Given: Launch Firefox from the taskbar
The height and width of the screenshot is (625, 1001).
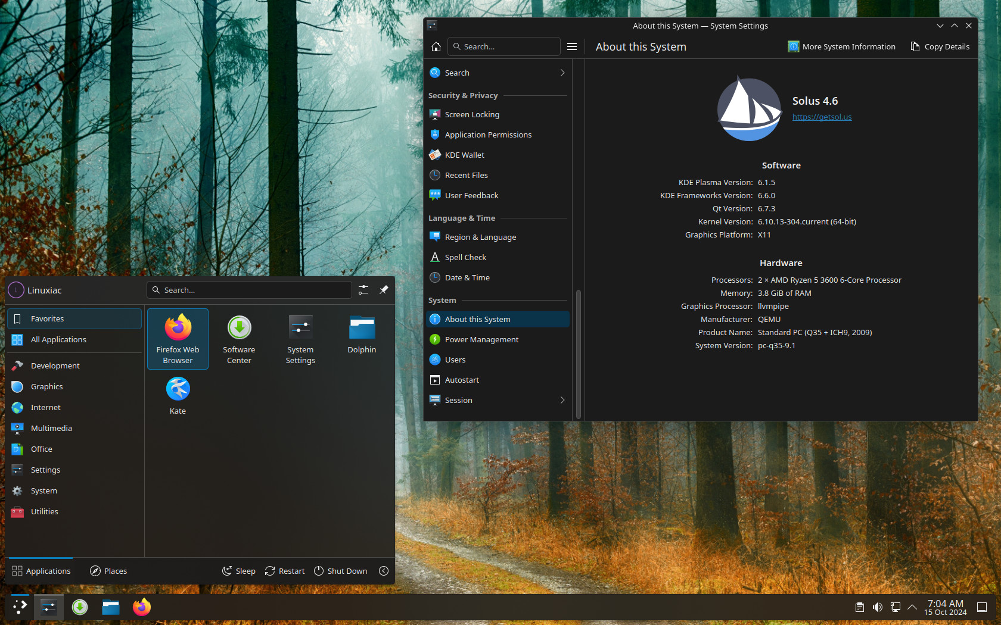Looking at the screenshot, I should coord(142,607).
